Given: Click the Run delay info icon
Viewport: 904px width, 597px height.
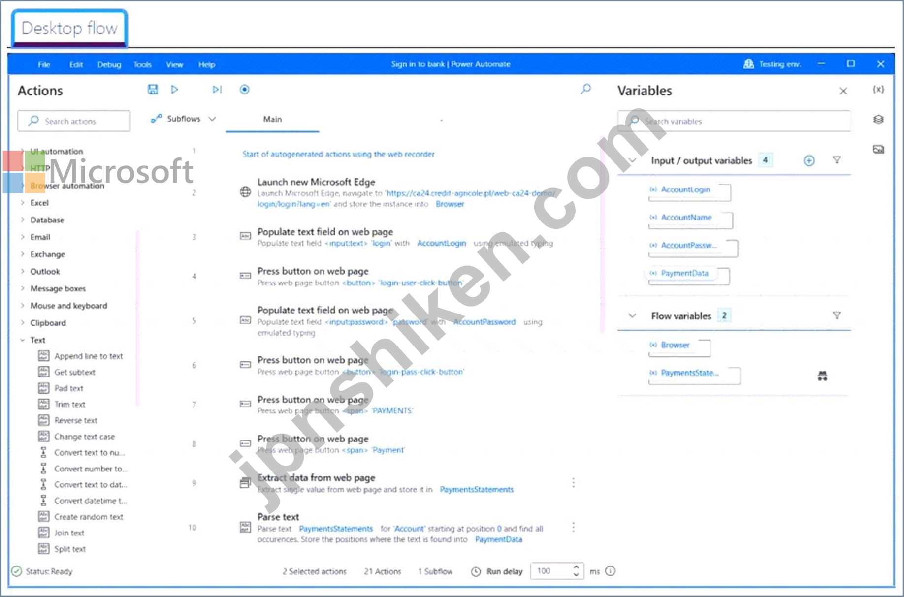Looking at the screenshot, I should (610, 571).
